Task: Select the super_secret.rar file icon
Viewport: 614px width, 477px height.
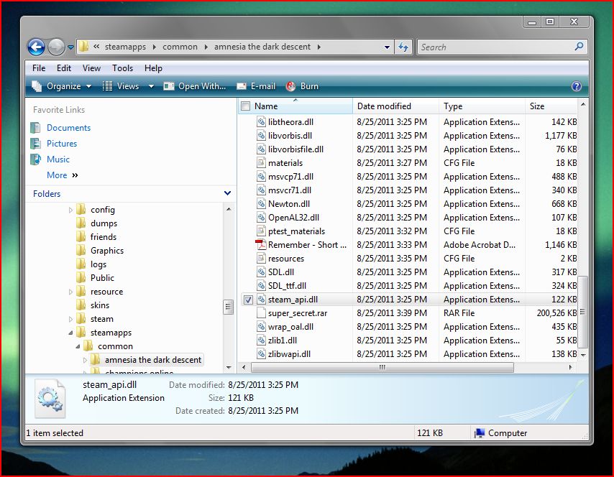Action: [261, 313]
